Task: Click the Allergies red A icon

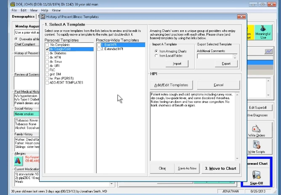Action: 19,161
